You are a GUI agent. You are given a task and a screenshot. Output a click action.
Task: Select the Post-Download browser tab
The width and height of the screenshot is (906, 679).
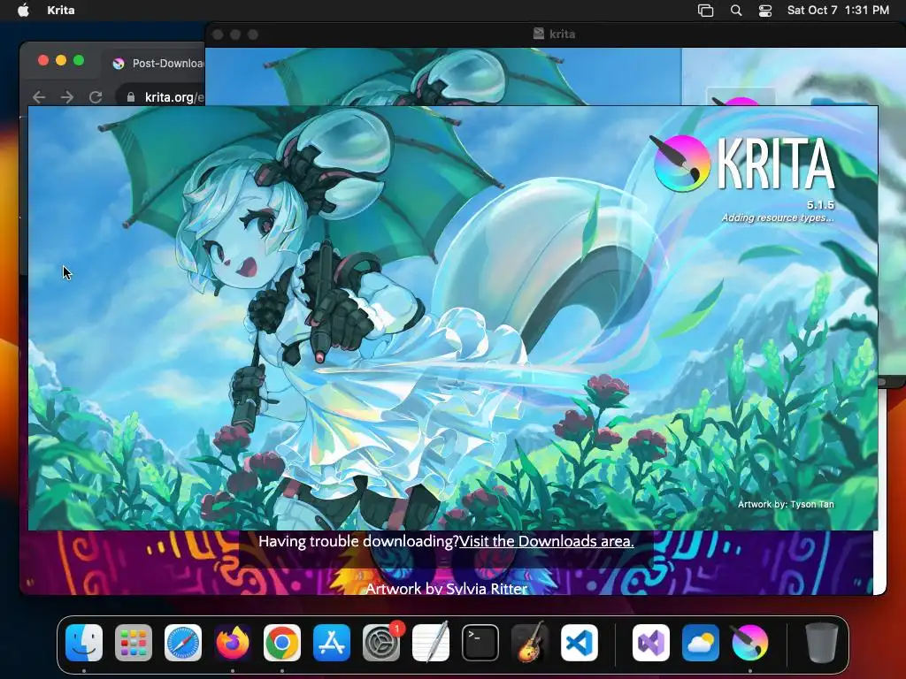[157, 64]
